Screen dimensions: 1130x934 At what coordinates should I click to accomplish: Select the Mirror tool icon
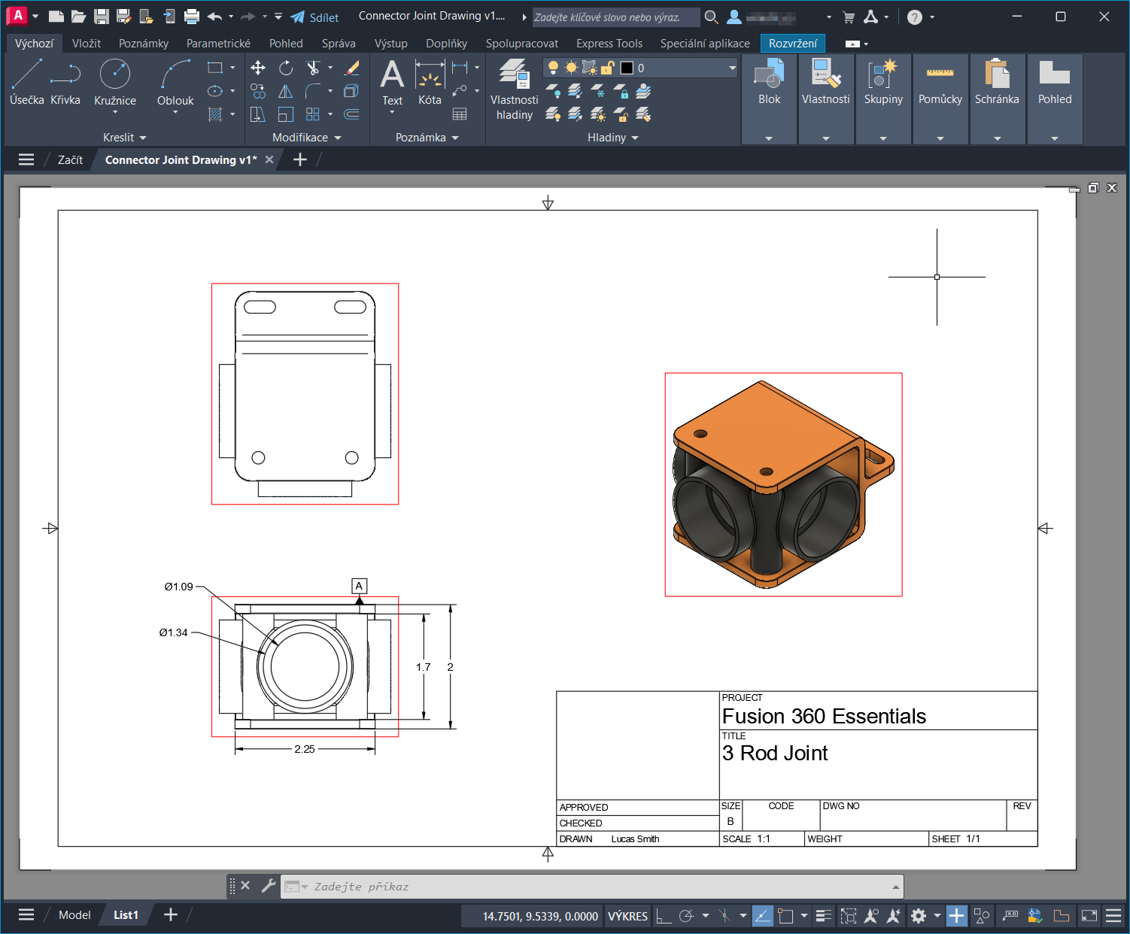[286, 92]
